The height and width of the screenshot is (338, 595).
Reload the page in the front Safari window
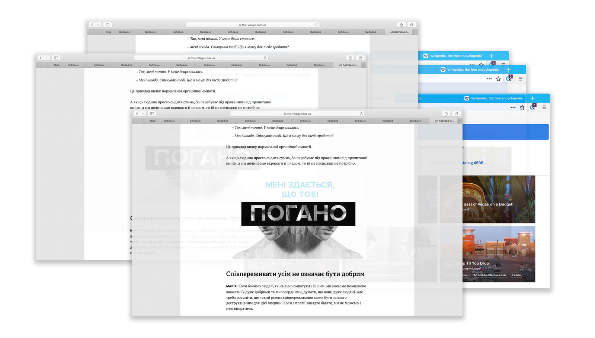coord(361,114)
